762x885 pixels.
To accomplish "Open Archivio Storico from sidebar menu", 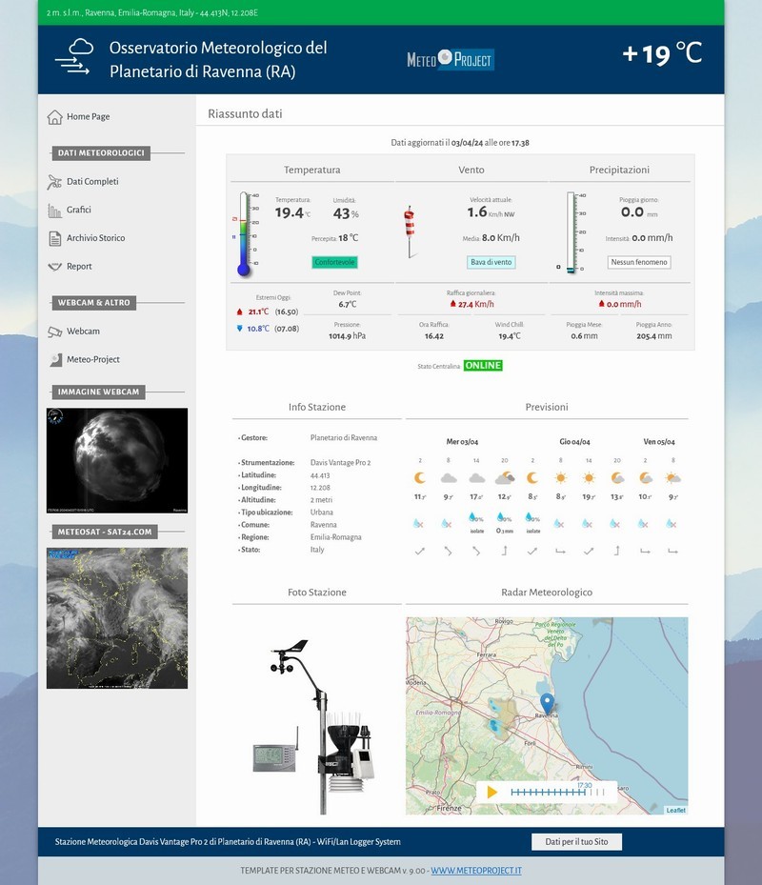I will (95, 239).
